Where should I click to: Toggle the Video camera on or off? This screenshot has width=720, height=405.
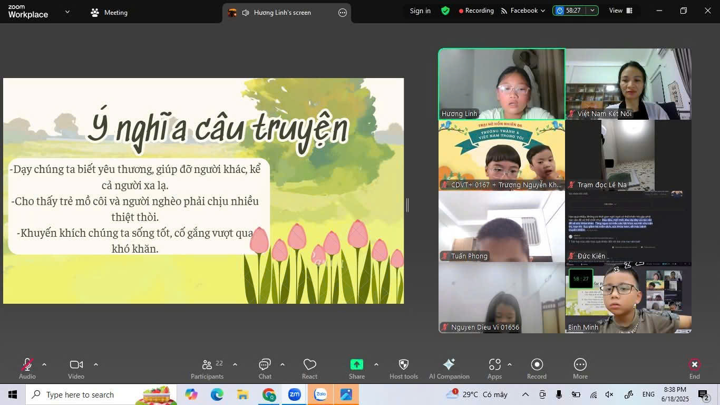[x=76, y=368]
